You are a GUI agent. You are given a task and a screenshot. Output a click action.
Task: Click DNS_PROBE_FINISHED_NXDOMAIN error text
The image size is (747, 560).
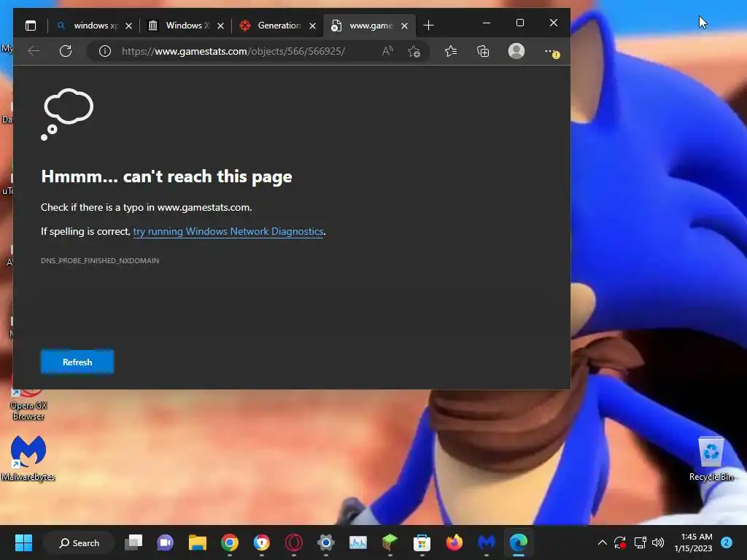point(100,260)
